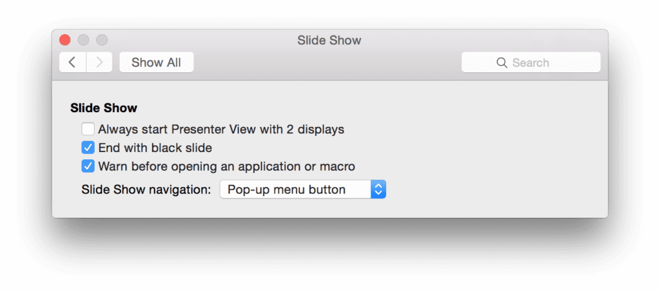Image resolution: width=660 pixels, height=292 pixels.
Task: Click the grayed-out minimize window button
Action: click(83, 40)
